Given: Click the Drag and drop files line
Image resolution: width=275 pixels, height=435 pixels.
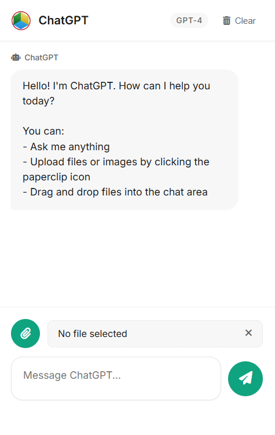Looking at the screenshot, I should coord(115,192).
